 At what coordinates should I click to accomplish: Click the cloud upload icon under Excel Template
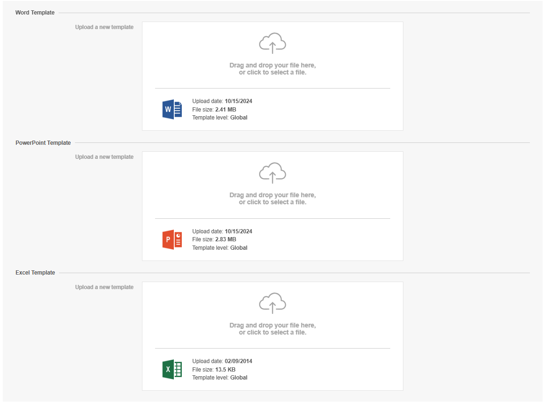pyautogui.click(x=272, y=303)
